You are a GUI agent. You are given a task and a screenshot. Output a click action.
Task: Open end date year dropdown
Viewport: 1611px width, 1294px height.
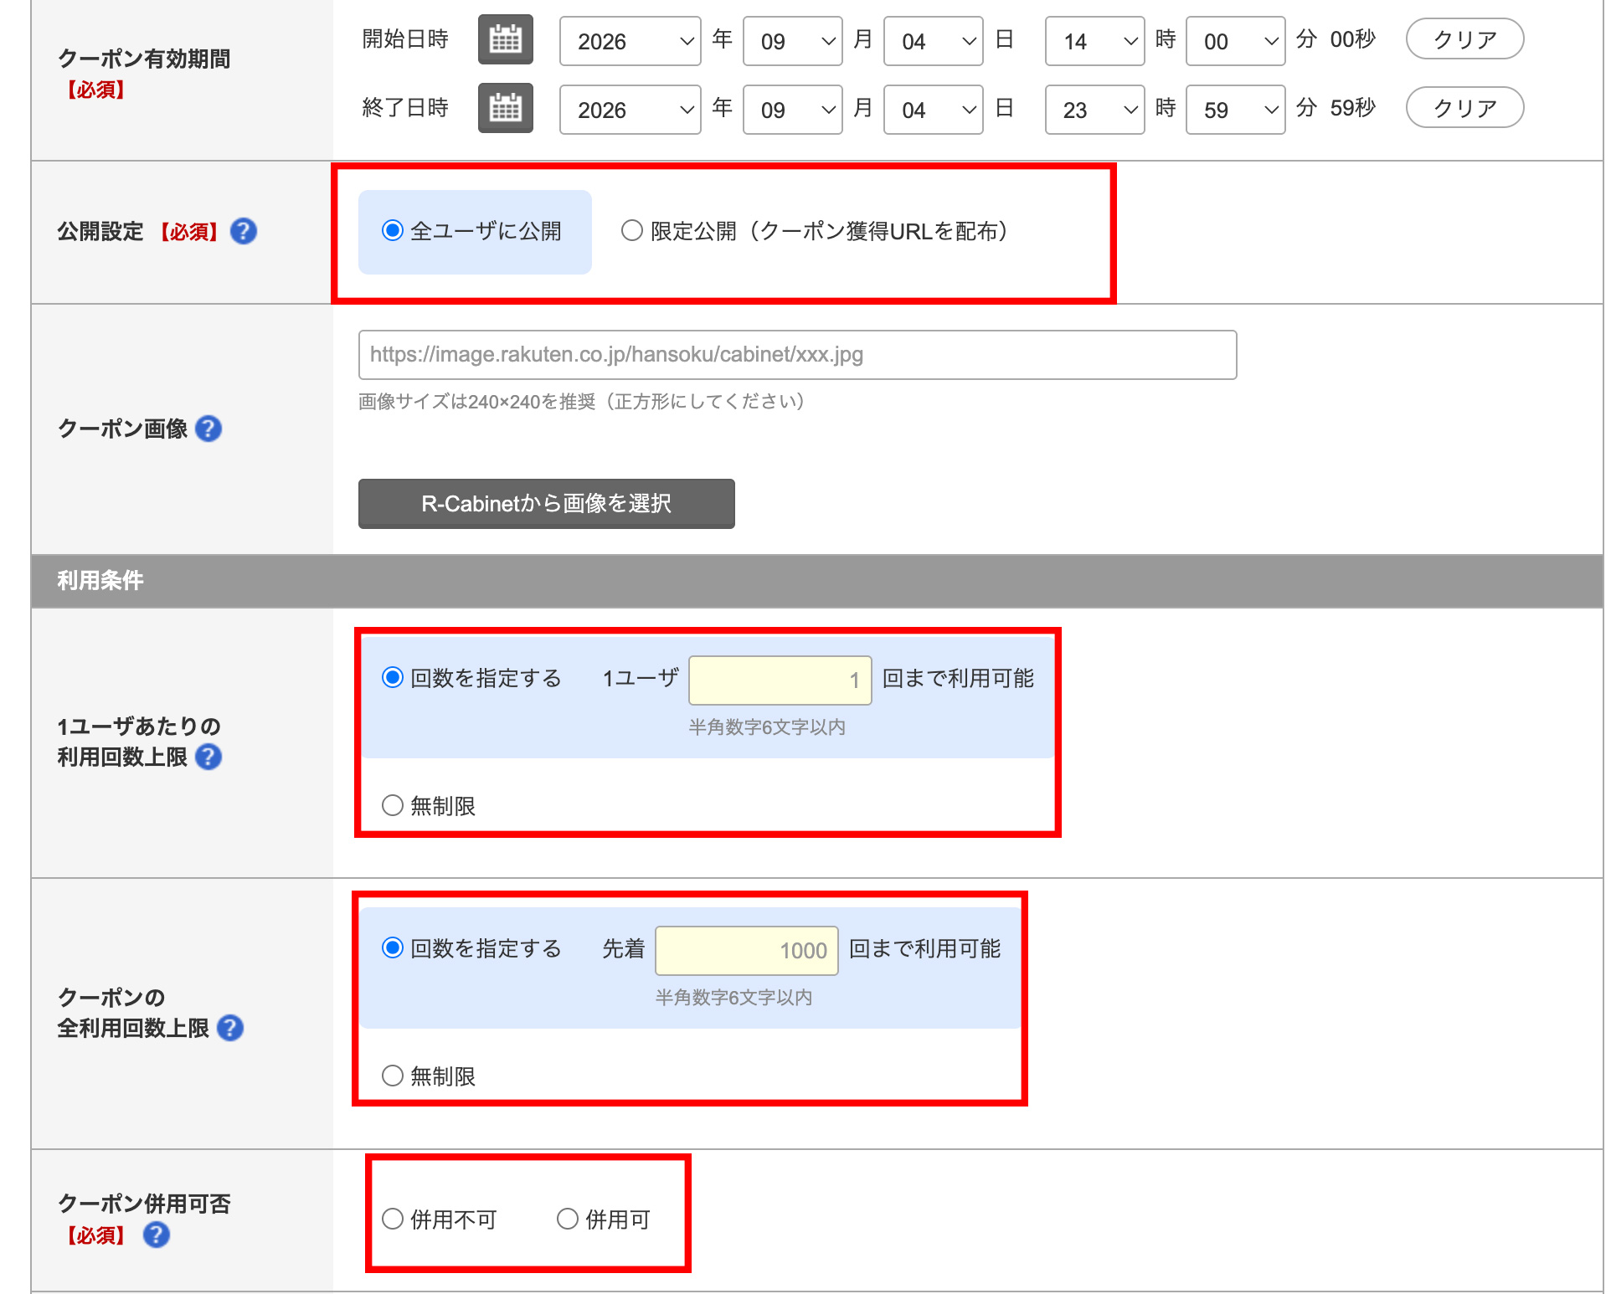[631, 110]
